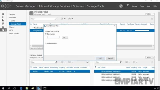Click Cancel in Extend Virtual Disk dialog
Image resolution: width=160 pixels, height=90 pixels.
pos(110,58)
